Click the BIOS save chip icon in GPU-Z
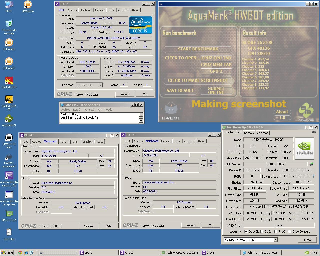The width and height of the screenshot is (320, 256). (311, 164)
